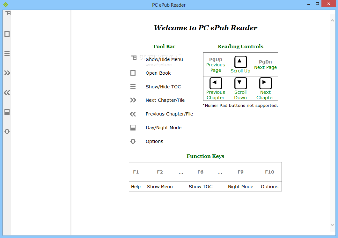
Task: Open Options with the sidebar gear icon
Action: pyautogui.click(x=7, y=131)
